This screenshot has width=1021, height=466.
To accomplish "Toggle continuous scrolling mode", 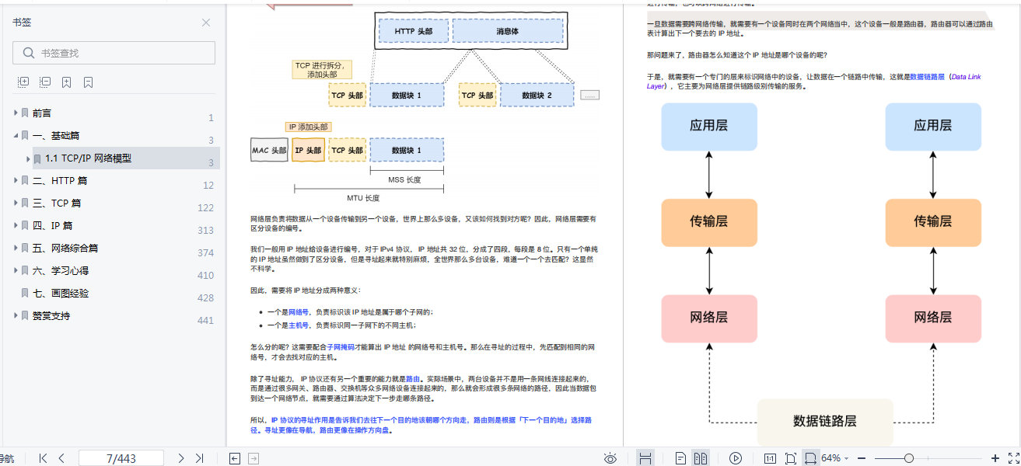I will click(645, 458).
